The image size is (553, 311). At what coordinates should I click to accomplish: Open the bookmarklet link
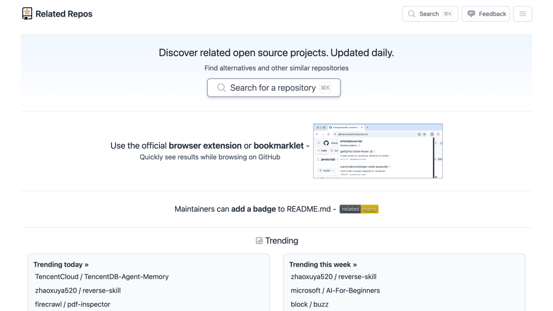pyautogui.click(x=279, y=146)
